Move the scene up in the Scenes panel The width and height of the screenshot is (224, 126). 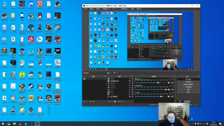[x=91, y=101]
